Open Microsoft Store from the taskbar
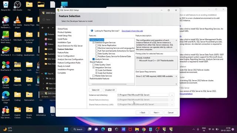 click(110, 129)
